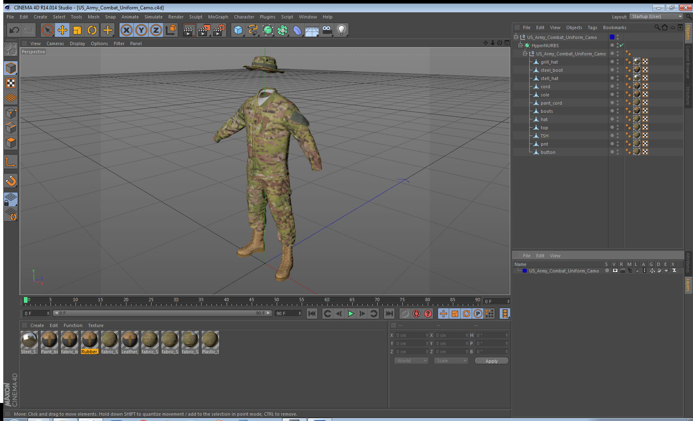Image resolution: width=693 pixels, height=421 pixels.
Task: Click the Undo arrow icon
Action: click(14, 30)
